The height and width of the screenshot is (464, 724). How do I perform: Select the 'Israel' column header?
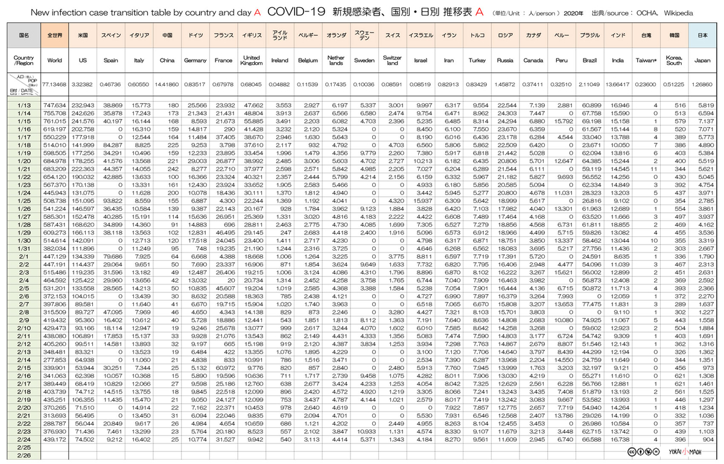421,60
